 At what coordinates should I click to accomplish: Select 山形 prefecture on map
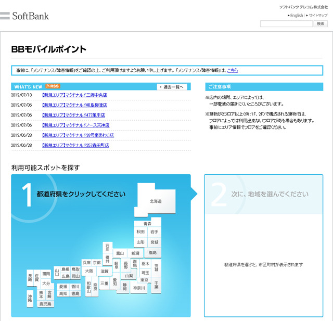click(x=140, y=242)
